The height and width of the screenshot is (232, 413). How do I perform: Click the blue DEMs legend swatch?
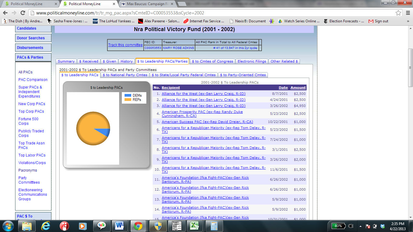pos(128,95)
